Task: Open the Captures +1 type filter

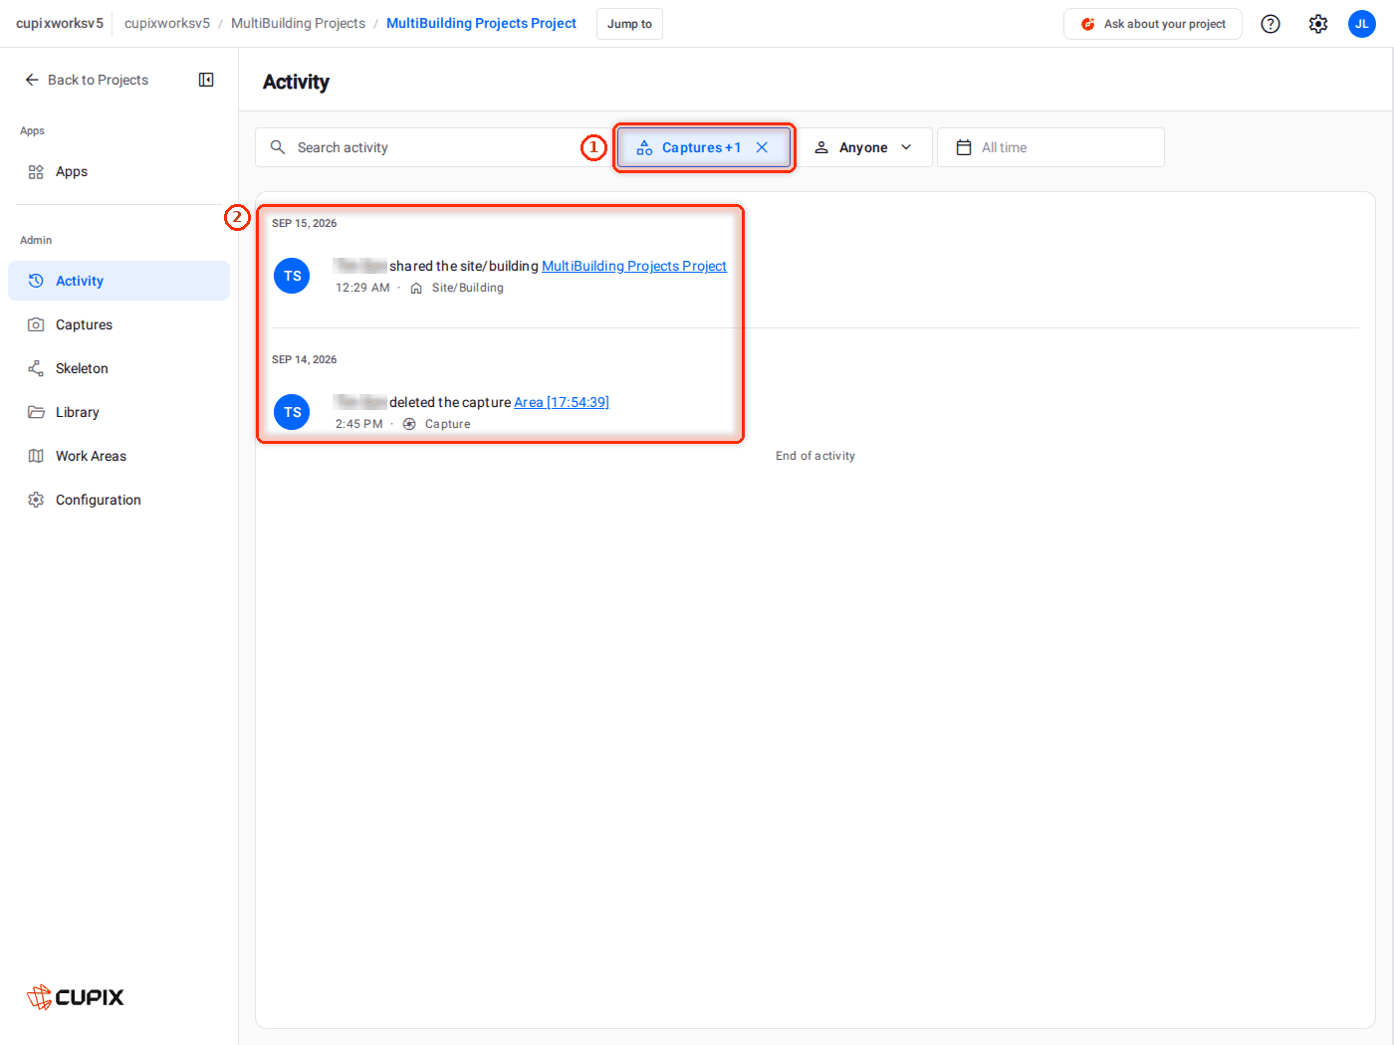Action: tap(703, 147)
